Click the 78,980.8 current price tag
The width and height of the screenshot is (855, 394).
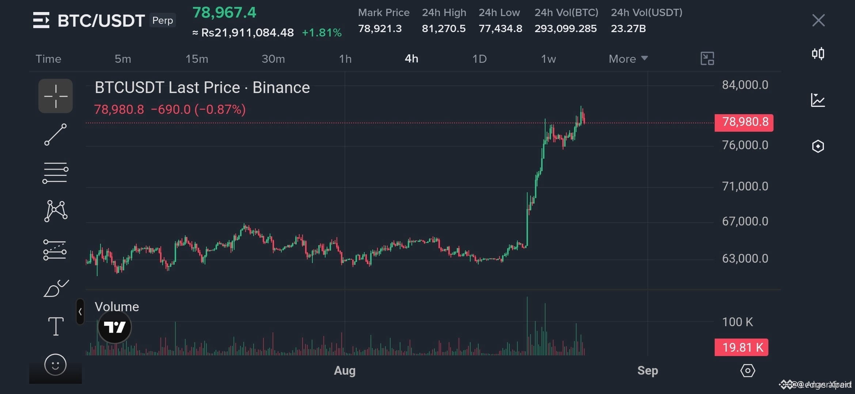click(x=744, y=122)
